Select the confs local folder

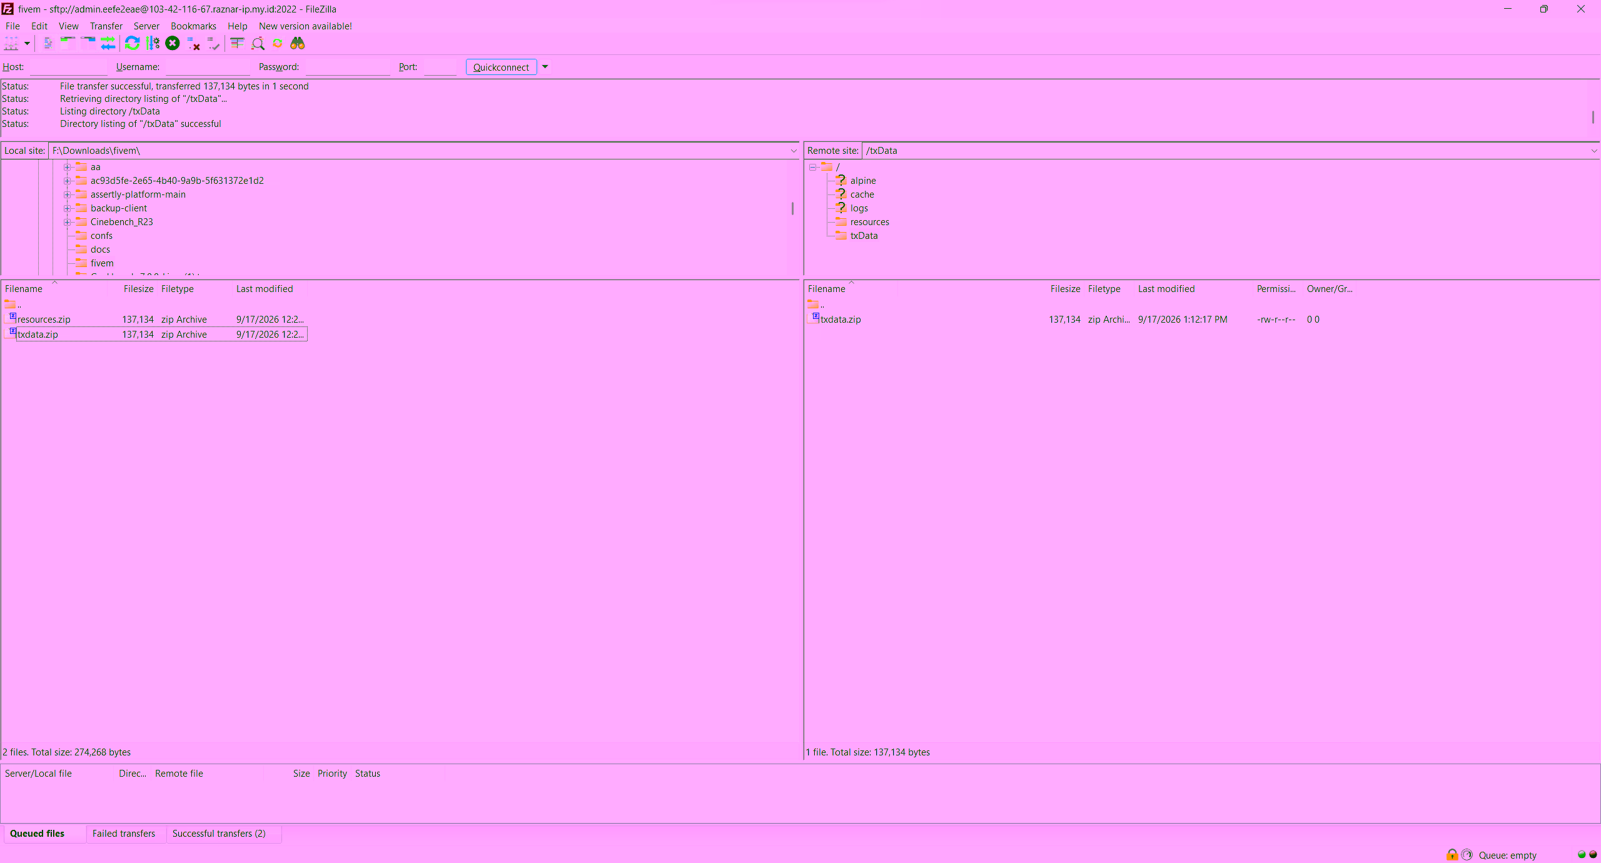pos(101,236)
